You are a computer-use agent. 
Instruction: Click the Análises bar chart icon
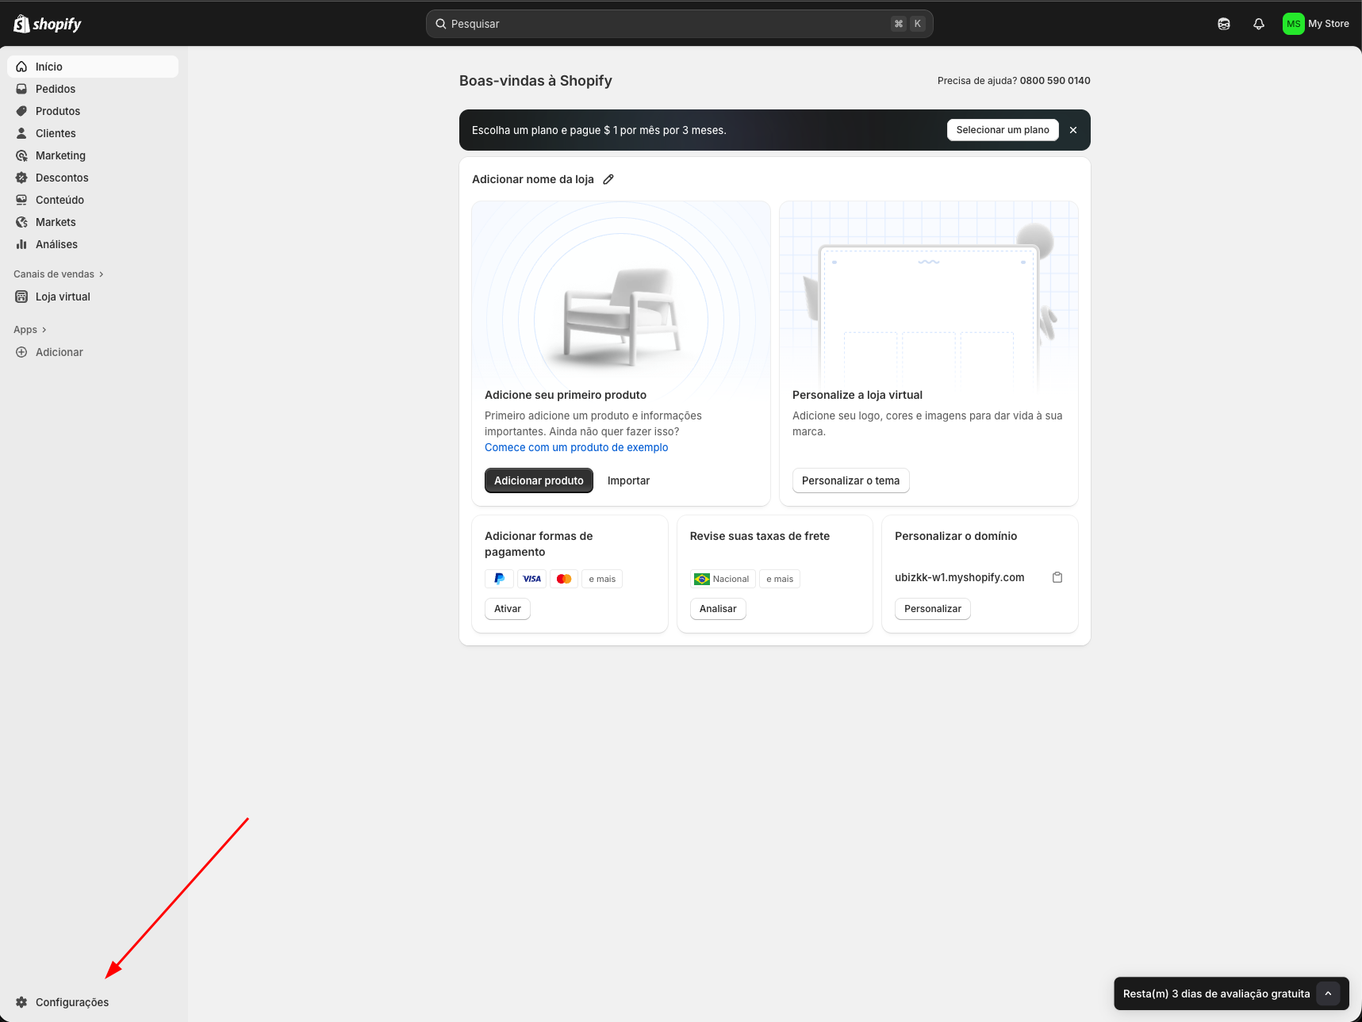[x=21, y=244]
